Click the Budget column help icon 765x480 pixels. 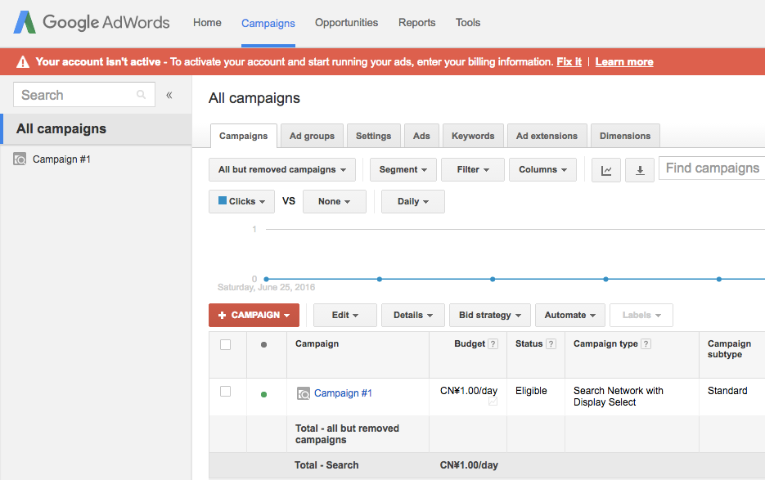pyautogui.click(x=493, y=344)
